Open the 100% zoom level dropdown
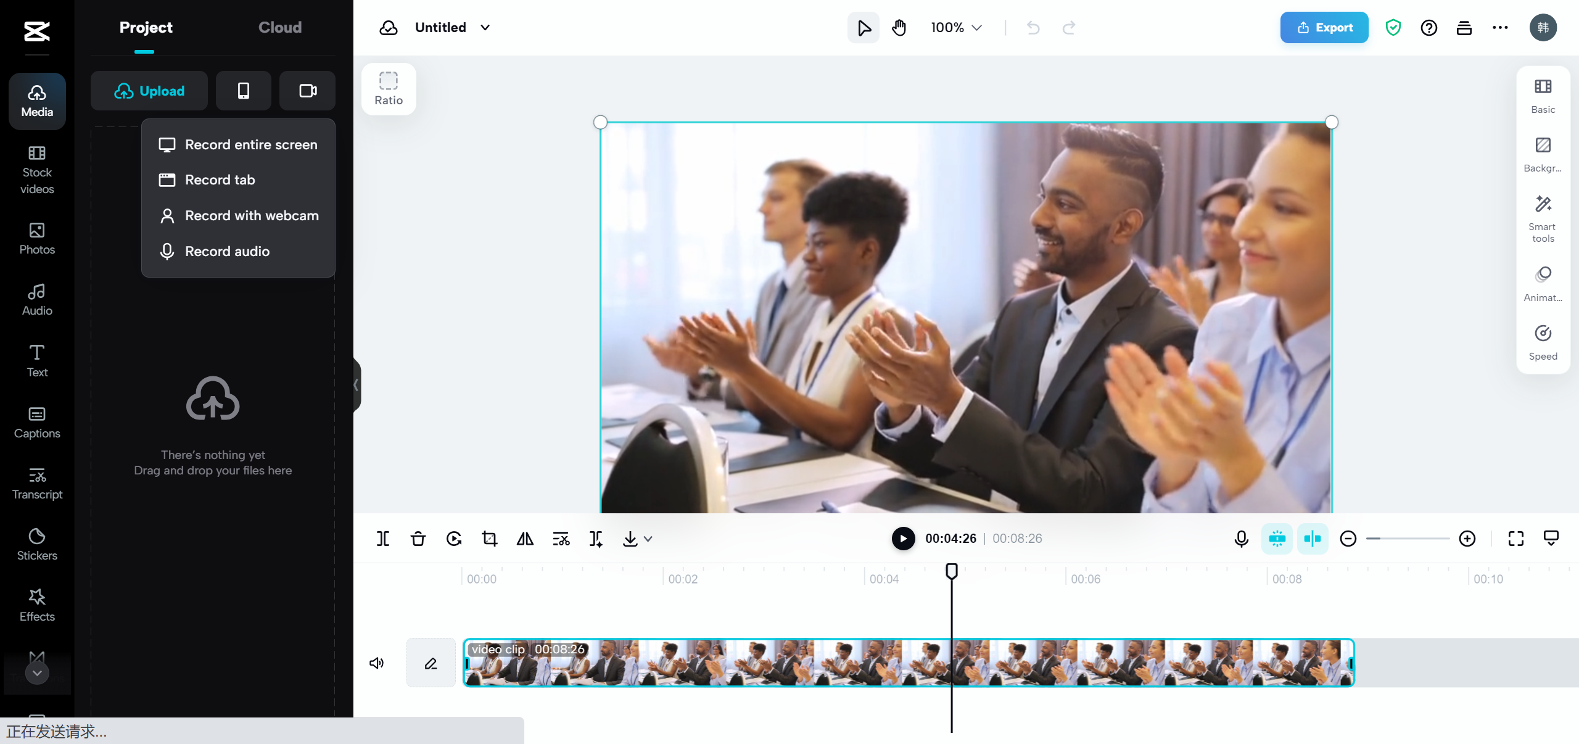 [x=956, y=28]
